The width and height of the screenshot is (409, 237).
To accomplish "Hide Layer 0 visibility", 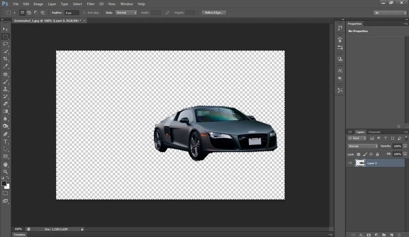I will (x=350, y=163).
